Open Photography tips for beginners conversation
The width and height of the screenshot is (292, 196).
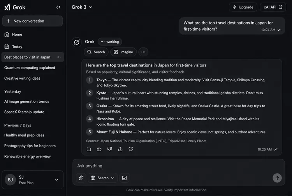(x=30, y=146)
